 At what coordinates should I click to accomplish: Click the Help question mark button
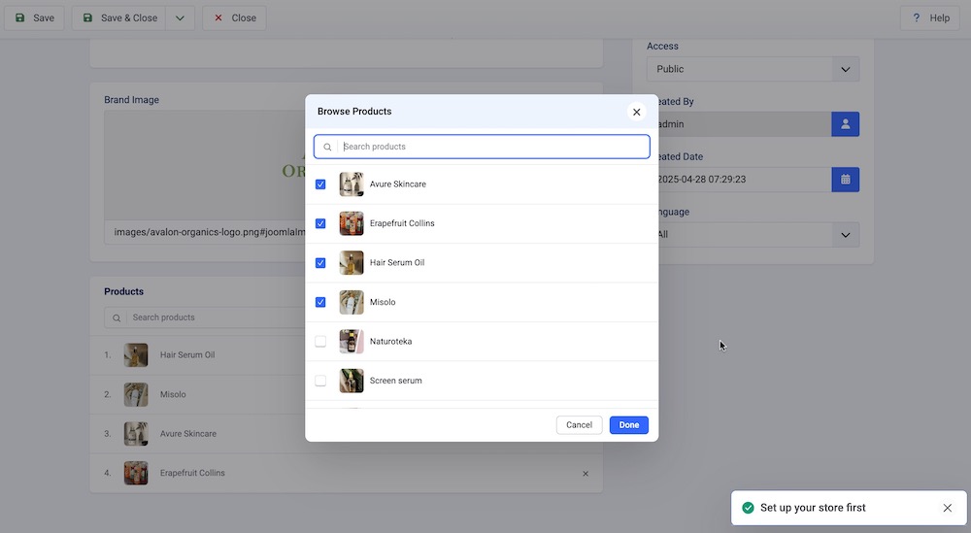[929, 17]
